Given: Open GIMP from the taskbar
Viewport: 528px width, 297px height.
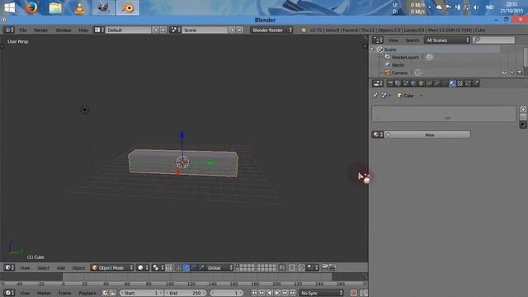Looking at the screenshot, I should click(x=103, y=7).
